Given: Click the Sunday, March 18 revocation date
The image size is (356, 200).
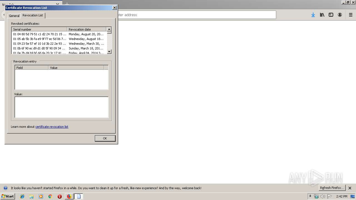Looking at the screenshot, I should click(x=86, y=48).
